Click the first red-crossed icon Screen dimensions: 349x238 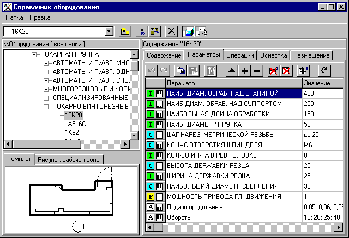(x=274, y=71)
